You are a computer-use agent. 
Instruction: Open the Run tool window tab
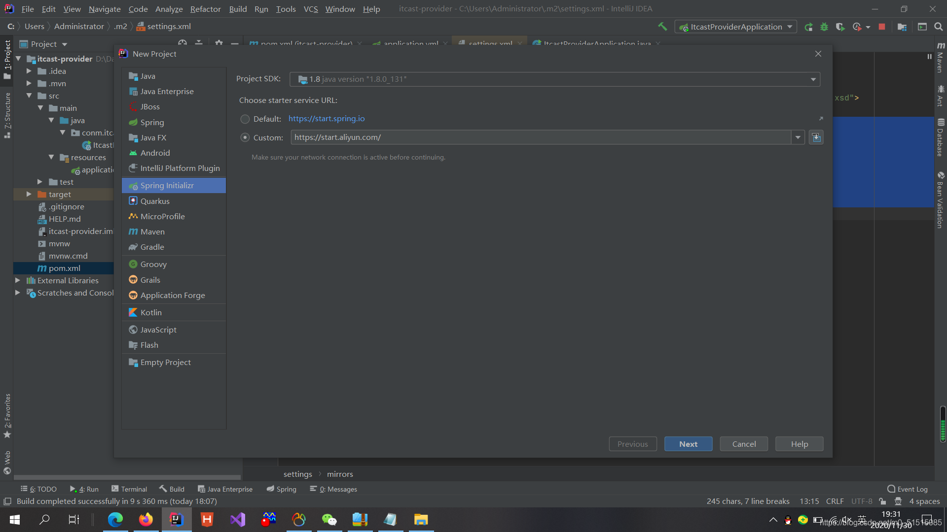[x=84, y=489]
